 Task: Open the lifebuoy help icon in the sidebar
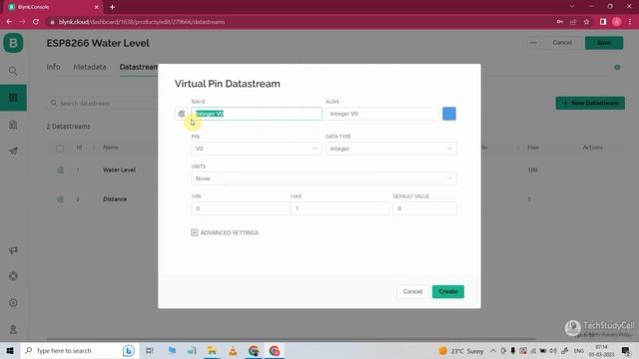[x=13, y=276]
